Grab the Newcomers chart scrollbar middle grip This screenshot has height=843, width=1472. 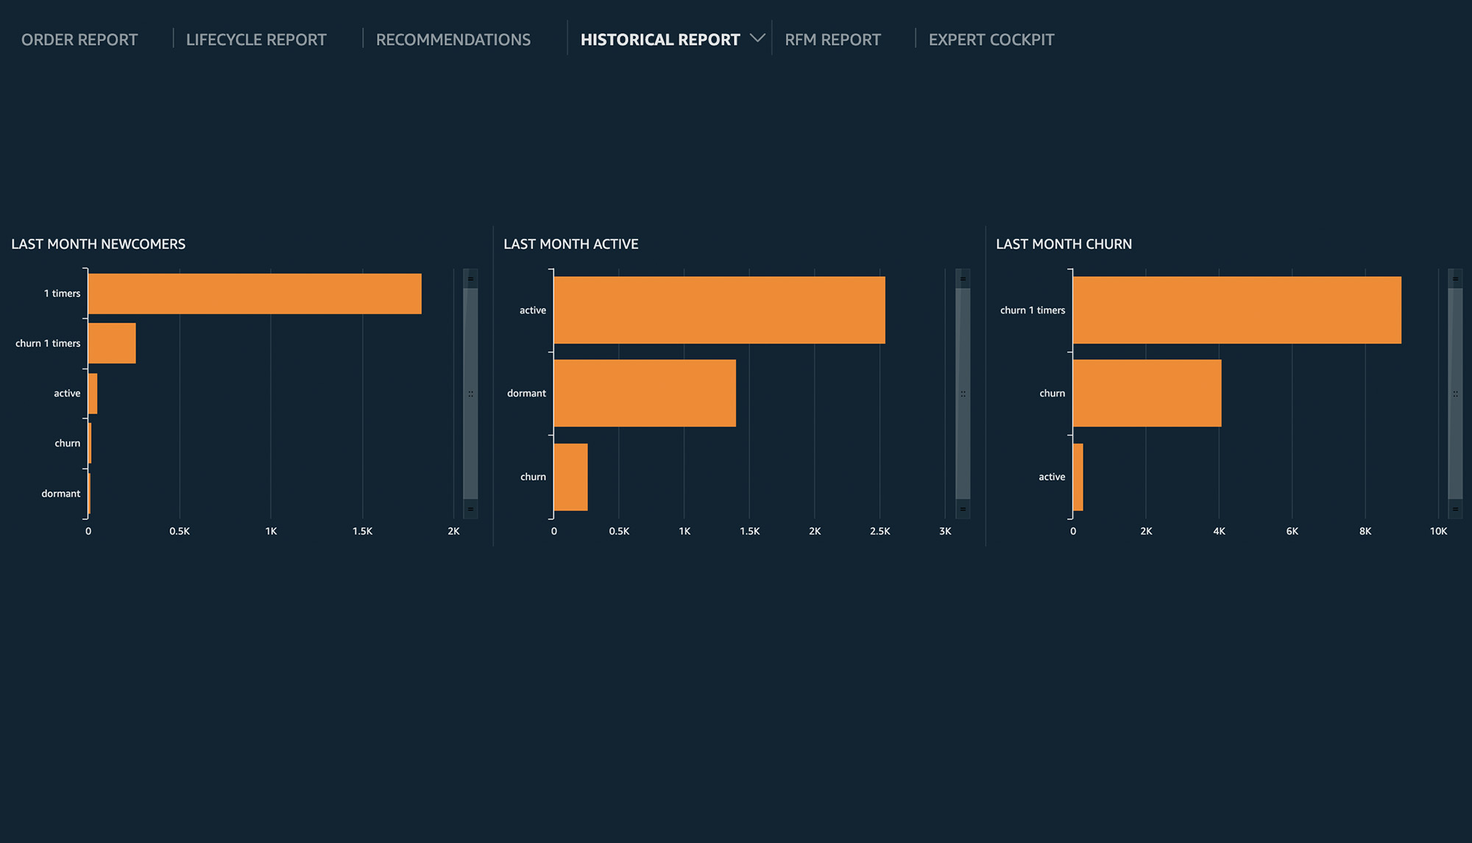(x=470, y=394)
